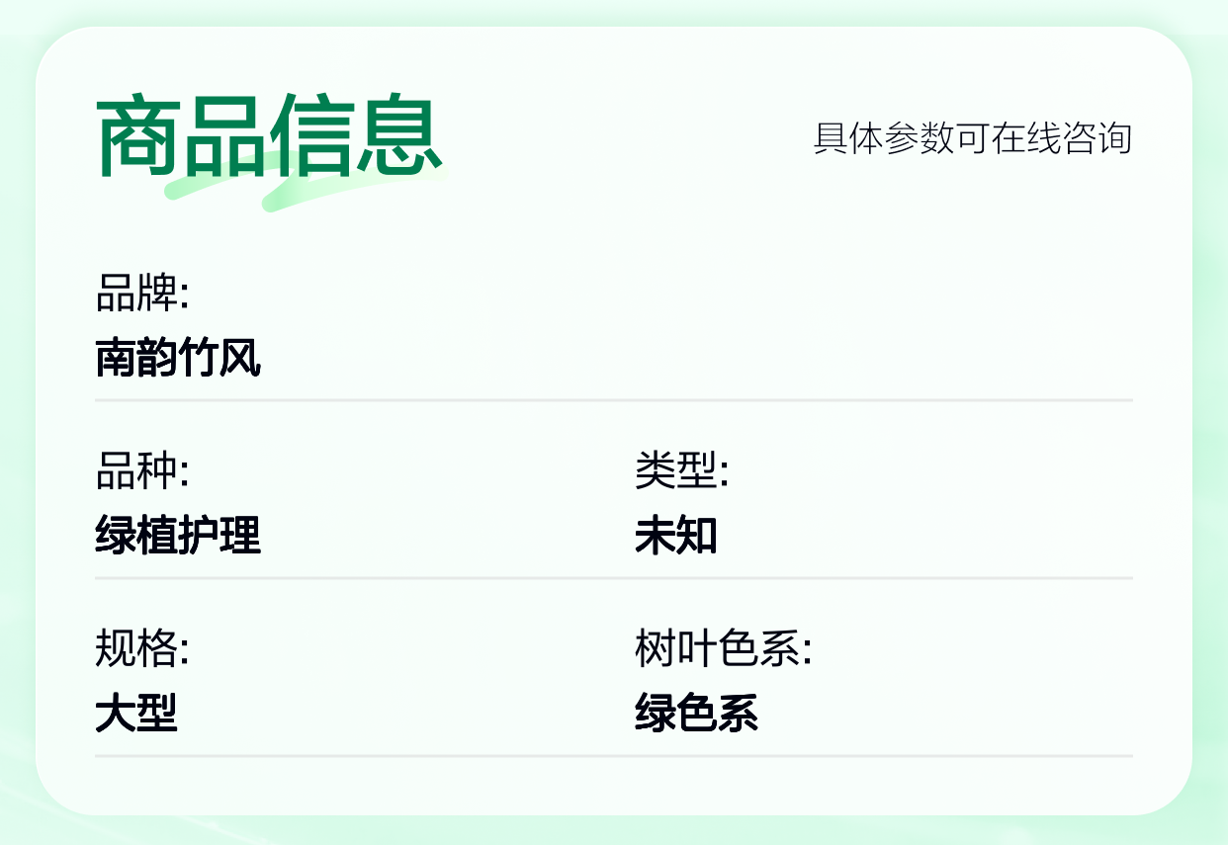Select the 大型 specification value
Viewport: 1228px width, 845px height.
coord(136,714)
